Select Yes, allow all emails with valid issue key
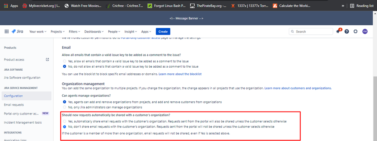This screenshot has height=141, width=377. click(65, 61)
